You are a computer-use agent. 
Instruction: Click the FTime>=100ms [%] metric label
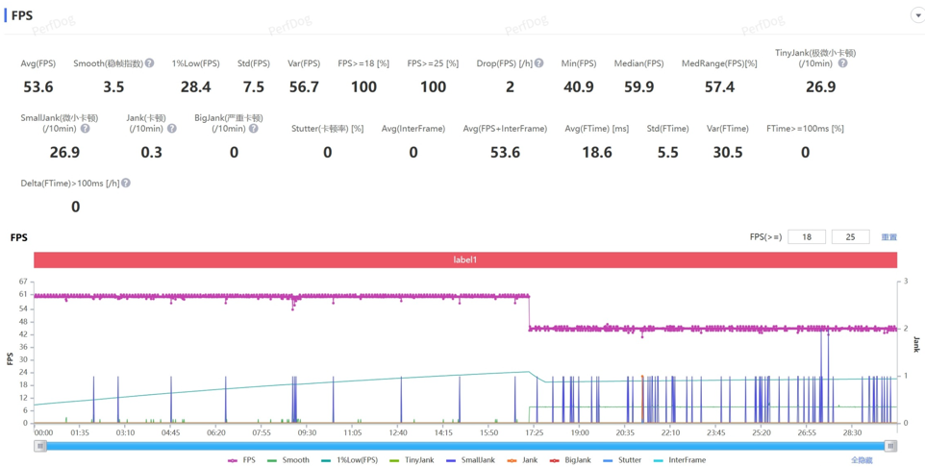(x=805, y=129)
